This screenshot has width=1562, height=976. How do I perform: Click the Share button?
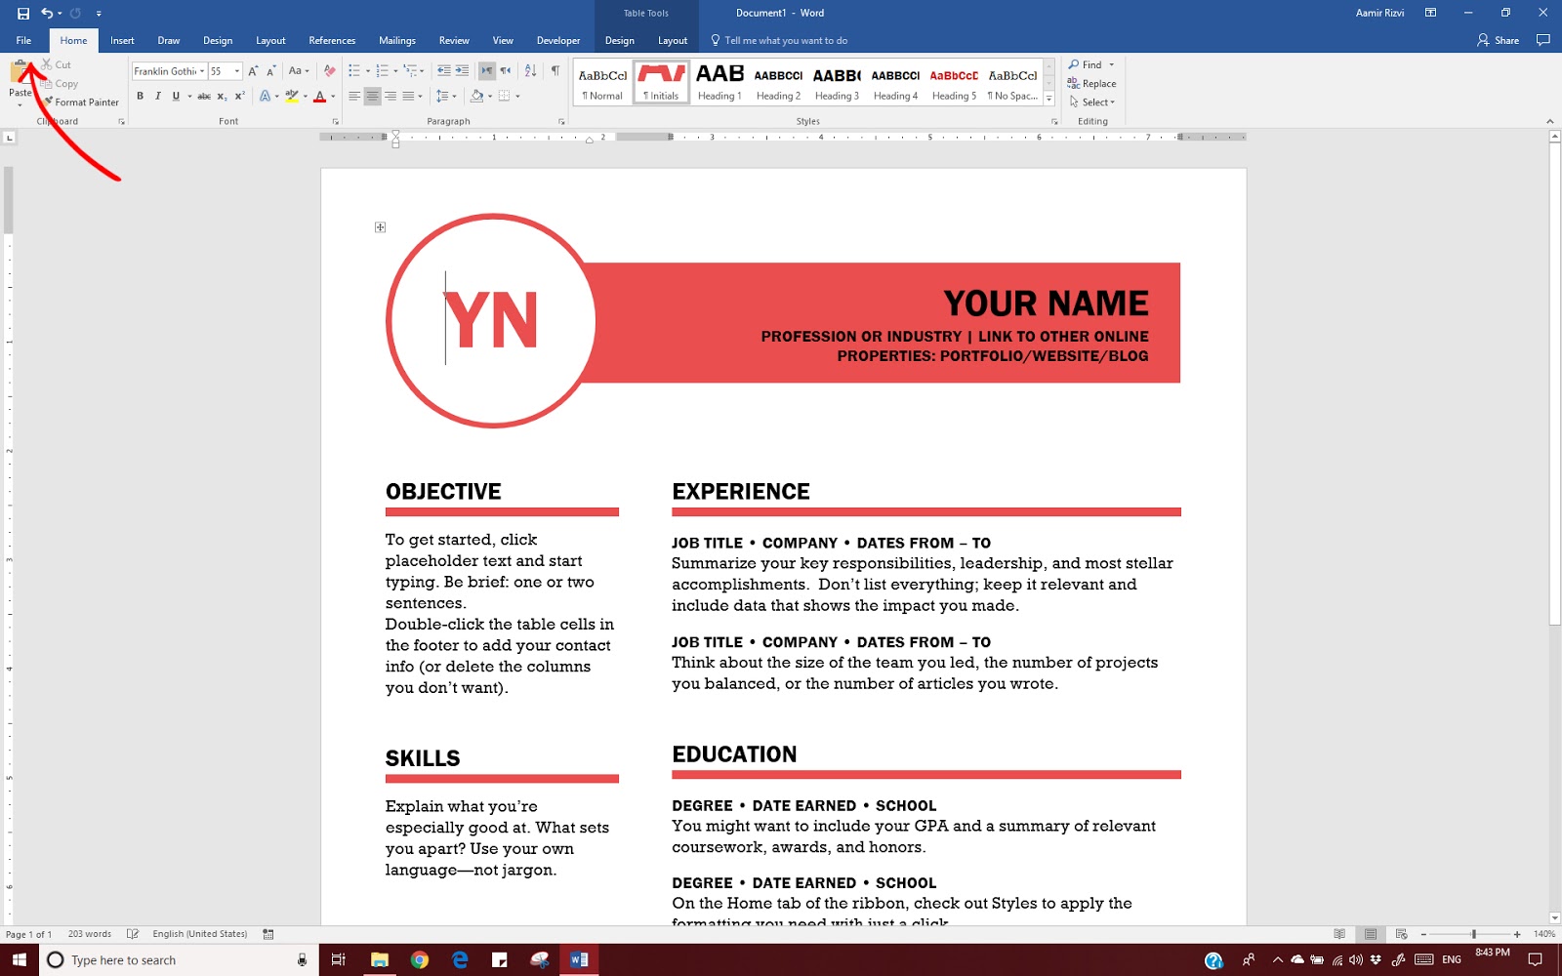[1499, 41]
